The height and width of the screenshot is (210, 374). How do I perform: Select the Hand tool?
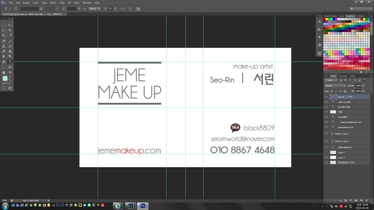(x=4, y=72)
